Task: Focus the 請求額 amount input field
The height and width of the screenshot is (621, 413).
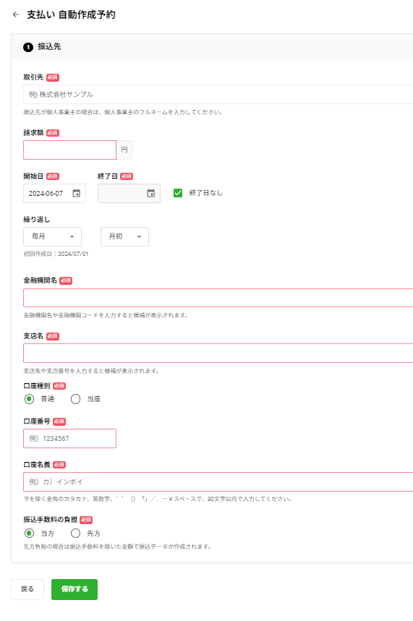Action: pos(69,150)
